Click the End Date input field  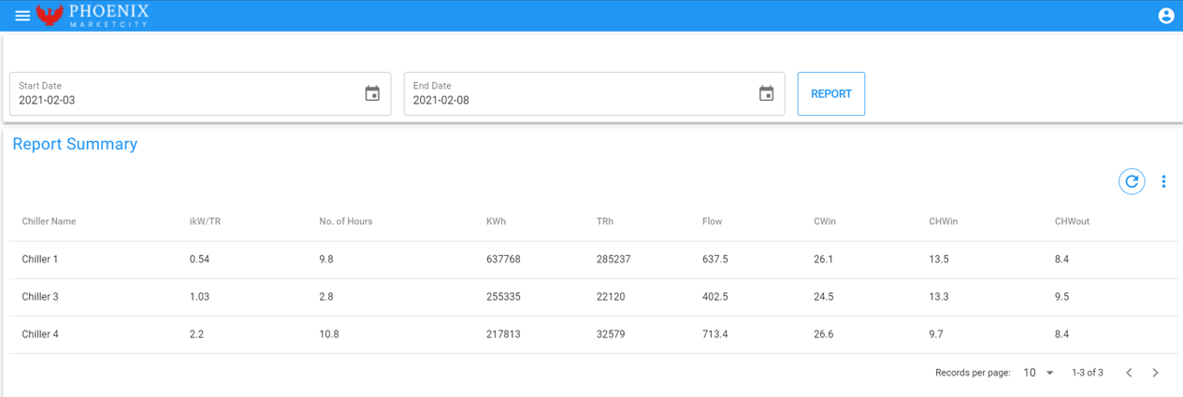(x=595, y=93)
